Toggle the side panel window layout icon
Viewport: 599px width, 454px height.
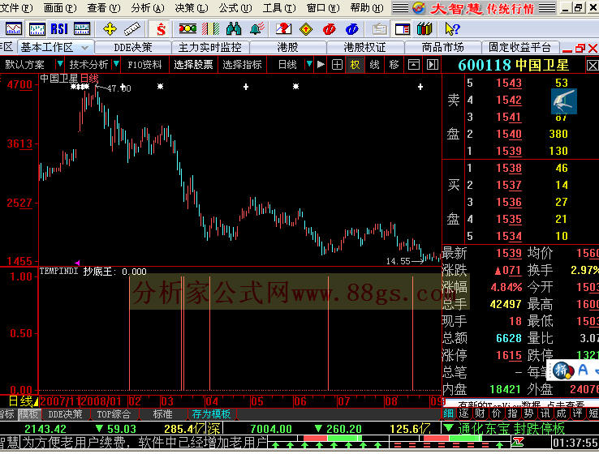403,29
